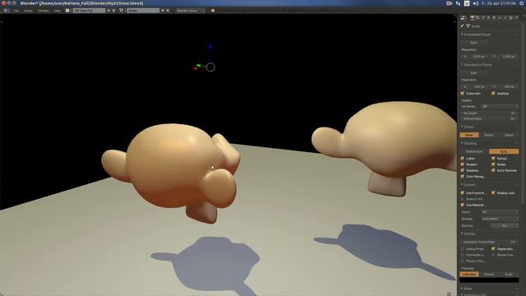
Task: Switch to Render properties tab icon
Action: click(472, 17)
